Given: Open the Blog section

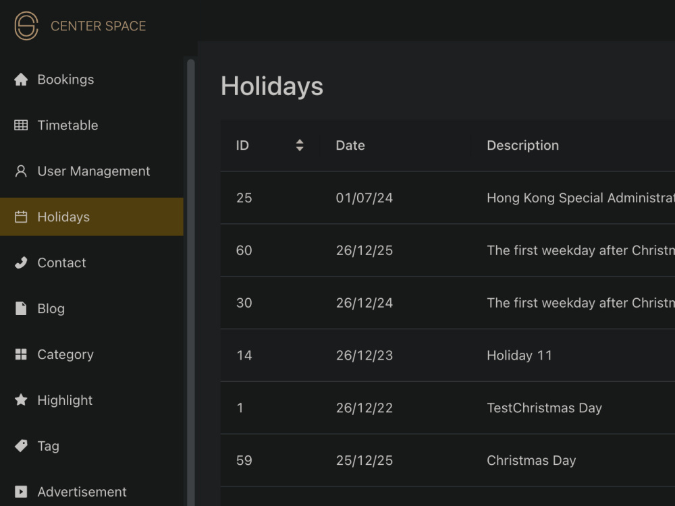Looking at the screenshot, I should [x=92, y=308].
